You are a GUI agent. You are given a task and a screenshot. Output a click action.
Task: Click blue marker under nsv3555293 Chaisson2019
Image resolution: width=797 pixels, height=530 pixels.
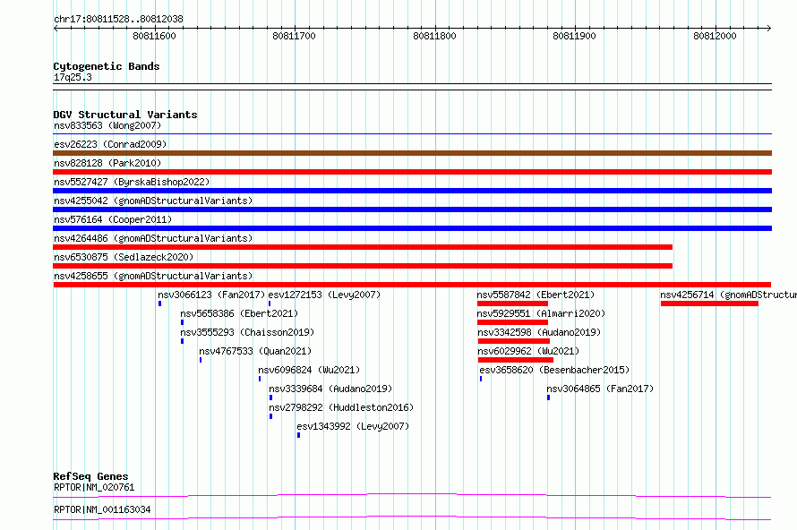point(182,341)
